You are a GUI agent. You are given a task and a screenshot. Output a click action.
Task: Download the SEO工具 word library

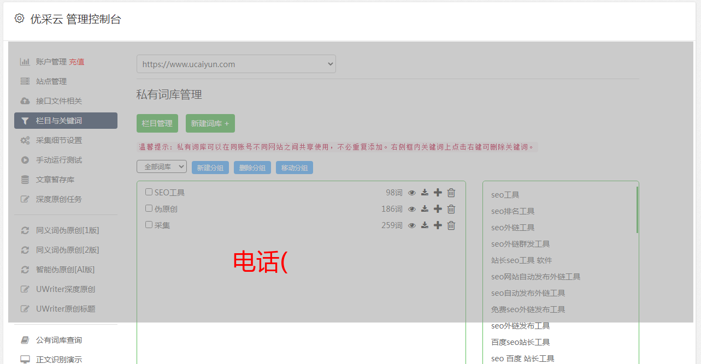(425, 193)
